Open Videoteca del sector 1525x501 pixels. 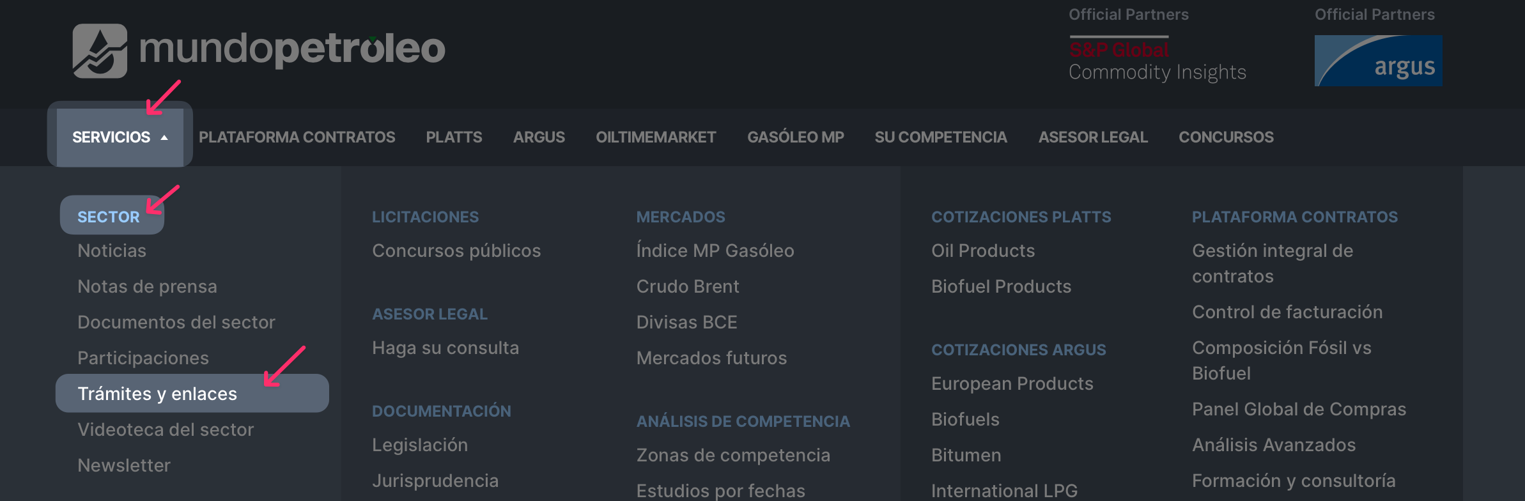click(x=166, y=429)
